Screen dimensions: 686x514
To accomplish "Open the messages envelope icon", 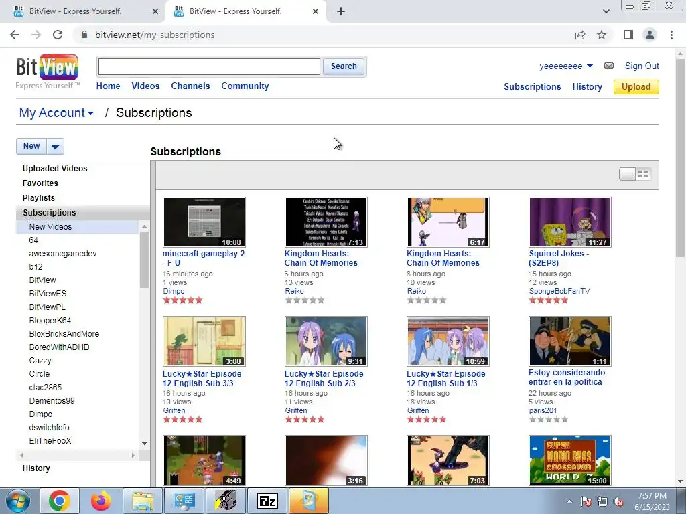I will (x=608, y=66).
